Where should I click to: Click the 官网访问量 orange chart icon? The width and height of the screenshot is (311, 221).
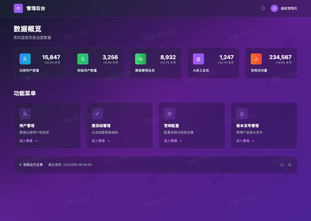pos(256,59)
